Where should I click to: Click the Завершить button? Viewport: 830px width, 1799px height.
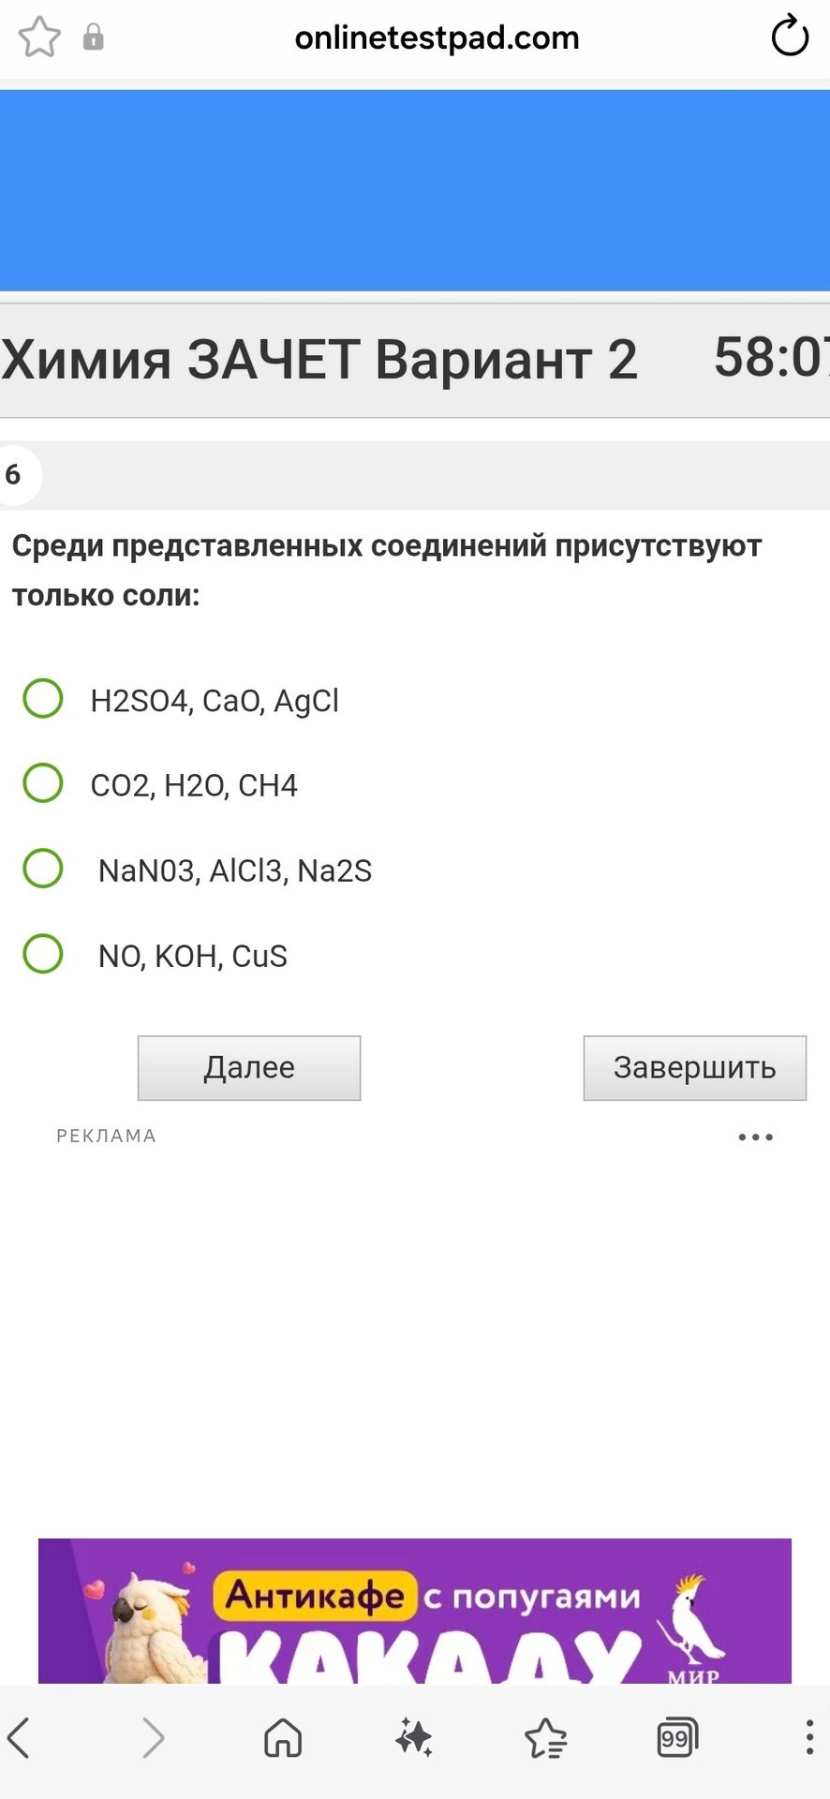point(695,1068)
